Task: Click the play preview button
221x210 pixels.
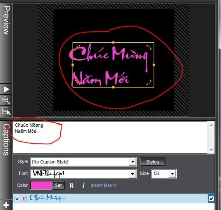Action: (x=6, y=89)
